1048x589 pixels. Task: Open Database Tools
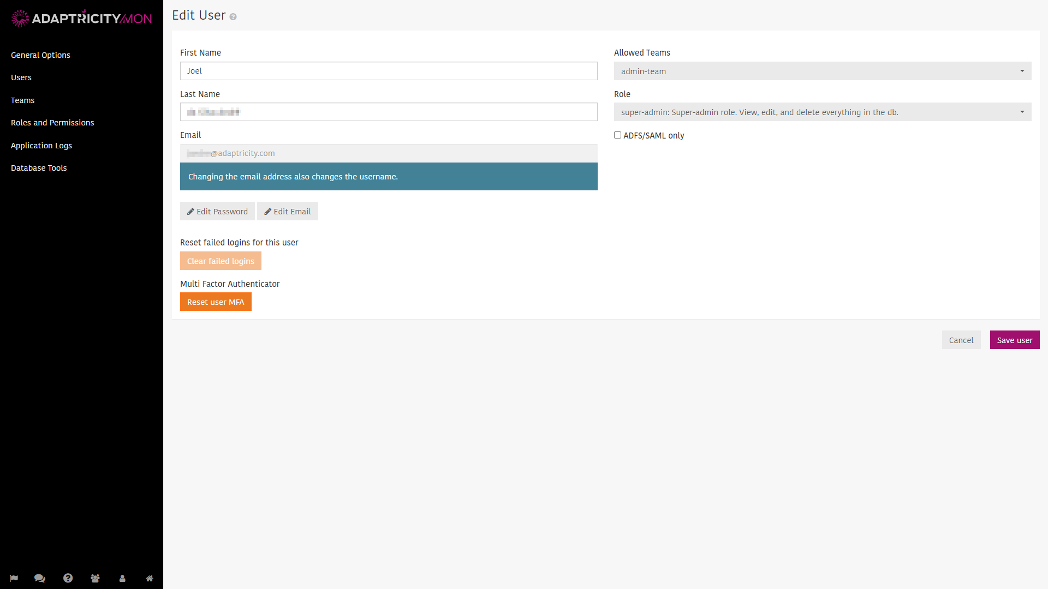(x=39, y=168)
